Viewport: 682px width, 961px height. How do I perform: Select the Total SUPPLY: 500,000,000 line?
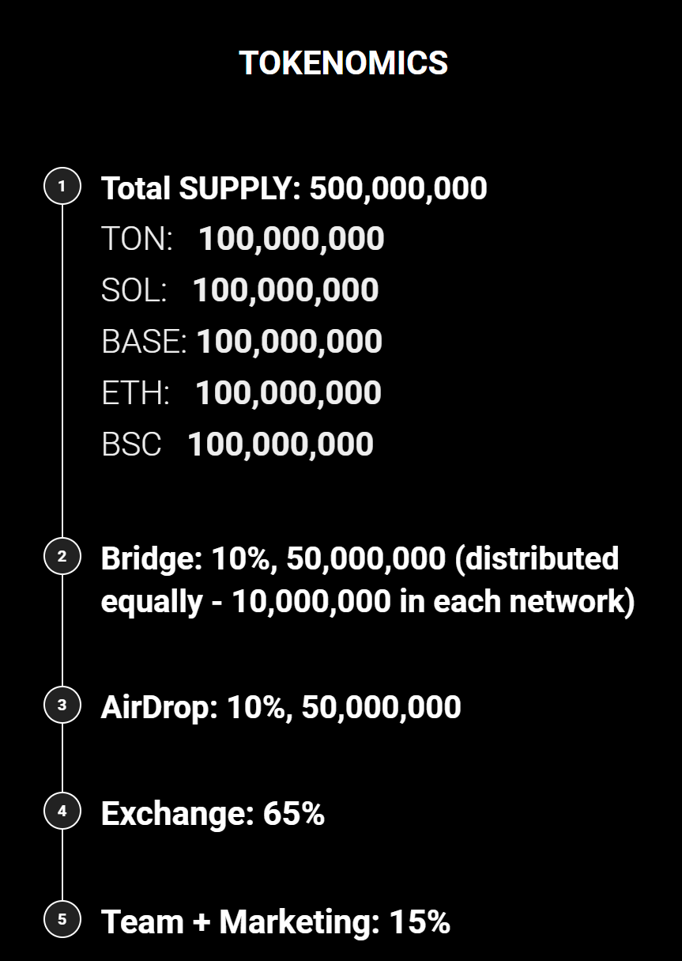click(294, 188)
